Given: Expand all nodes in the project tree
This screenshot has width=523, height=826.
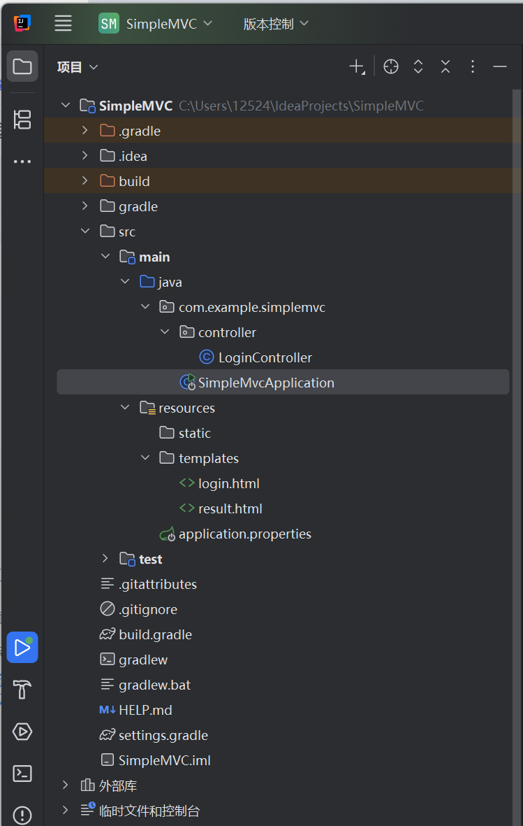Looking at the screenshot, I should click(x=418, y=66).
